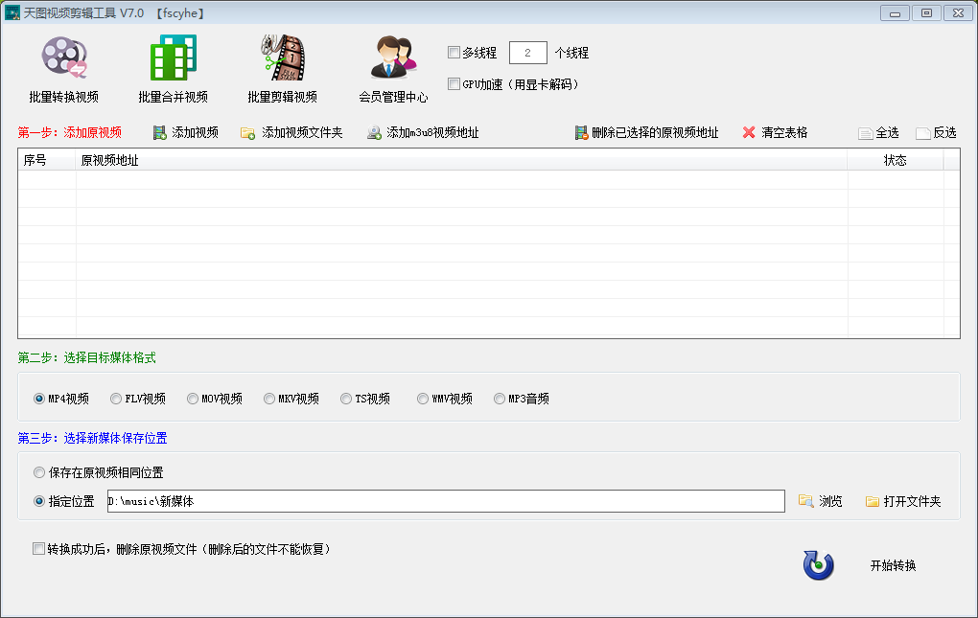Click the 原视频地址 column header

(461, 160)
